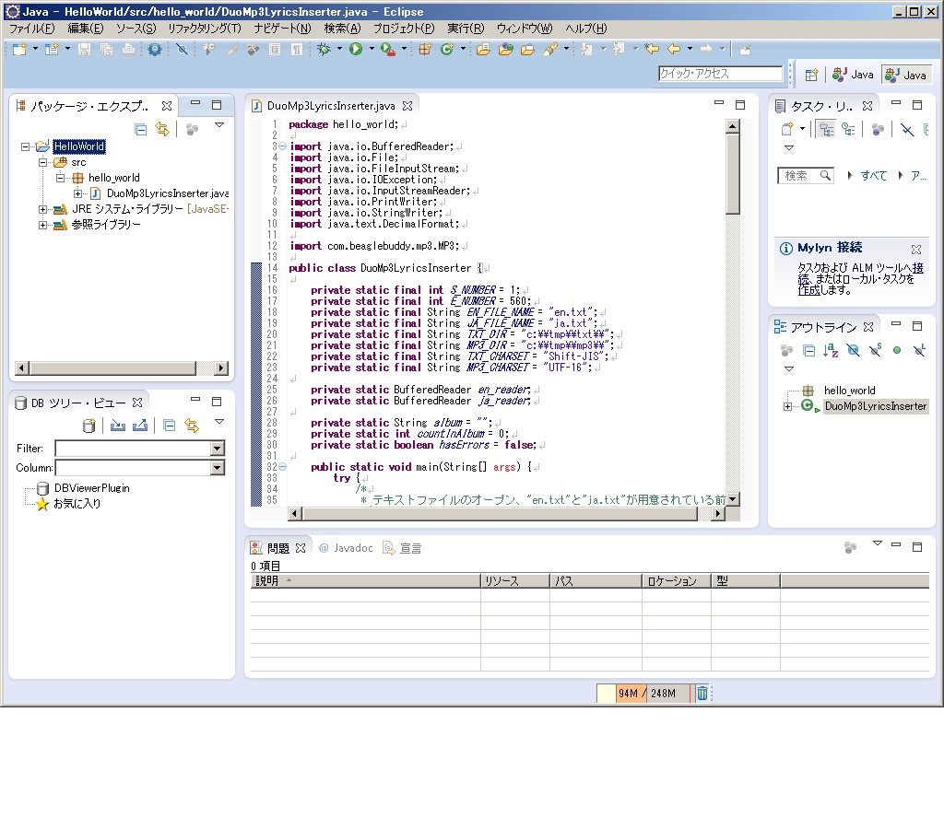The width and height of the screenshot is (944, 829).
Task: Click database cylinder icon in DB Tree toolbar
Action: coord(89,426)
